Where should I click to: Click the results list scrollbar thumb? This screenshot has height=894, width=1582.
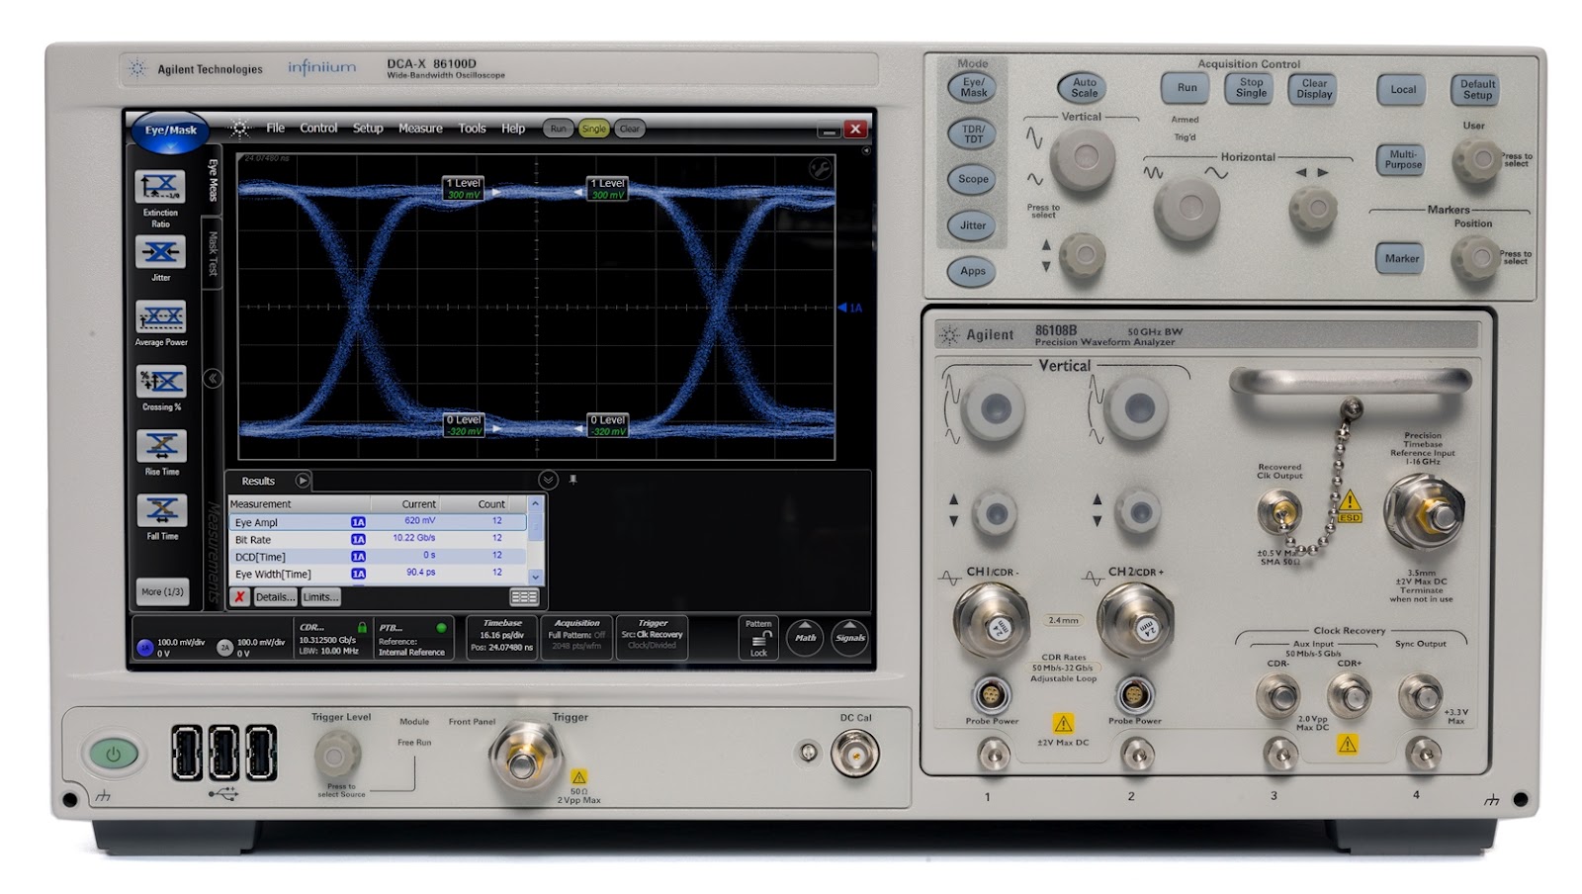(536, 529)
